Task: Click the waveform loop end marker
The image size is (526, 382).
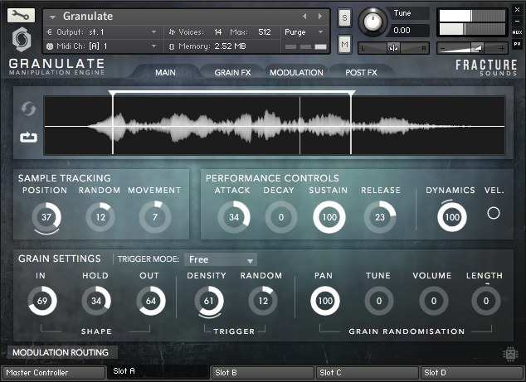Action: 351,94
